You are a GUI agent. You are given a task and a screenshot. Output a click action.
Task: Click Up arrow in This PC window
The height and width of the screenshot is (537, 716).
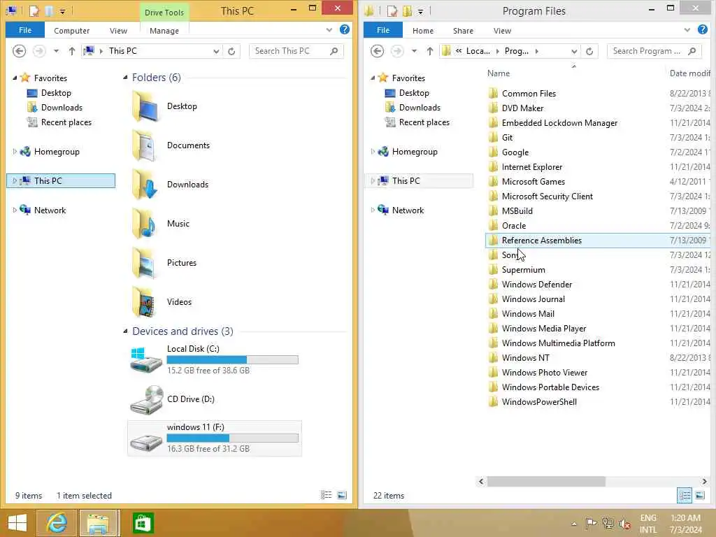click(x=72, y=51)
